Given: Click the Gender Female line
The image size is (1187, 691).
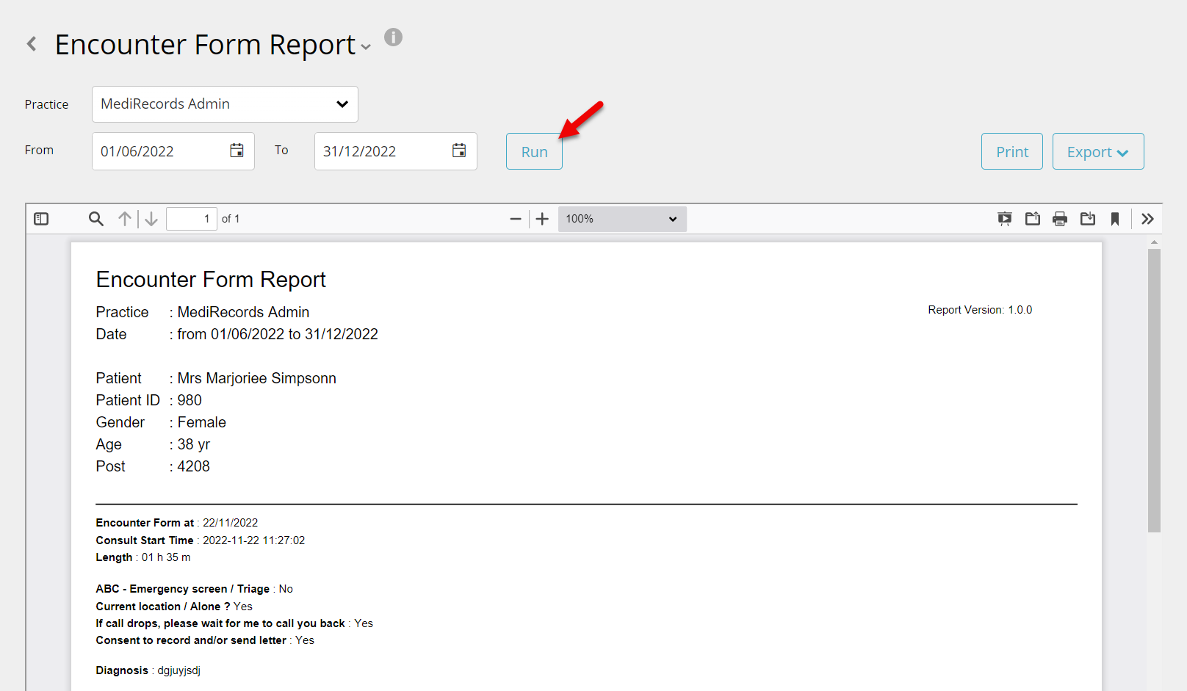Looking at the screenshot, I should pyautogui.click(x=161, y=422).
